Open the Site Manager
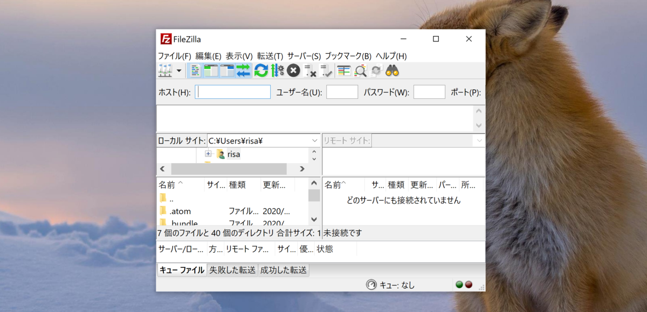Viewport: 647px width, 312px height. point(165,70)
